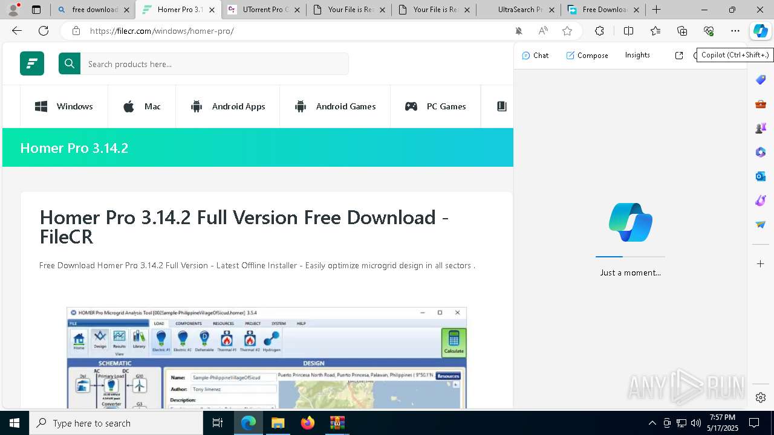The image size is (774, 435).
Task: Close the UTorrent Pro tab
Action: tap(297, 10)
